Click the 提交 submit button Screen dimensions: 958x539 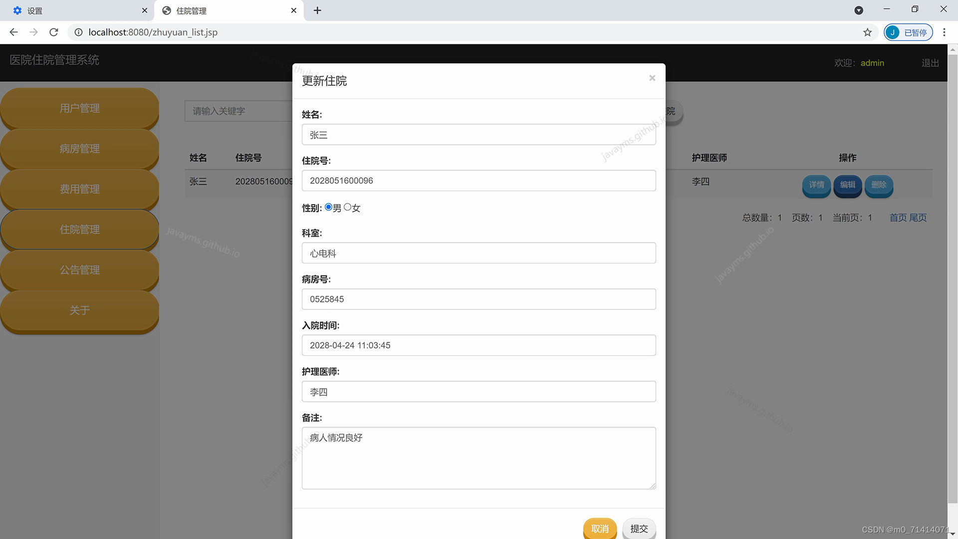click(x=639, y=529)
